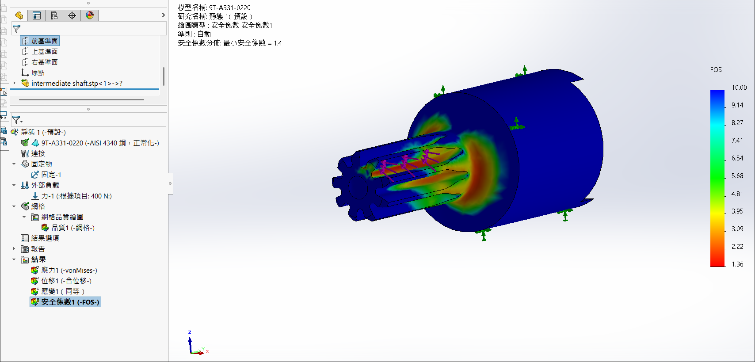Image resolution: width=755 pixels, height=362 pixels.
Task: Collapse the 固定物 fixtures folder
Action: (x=14, y=164)
